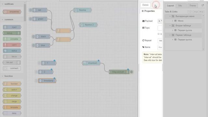
Task: Select the catch node in the palette
Action: tap(12, 45)
